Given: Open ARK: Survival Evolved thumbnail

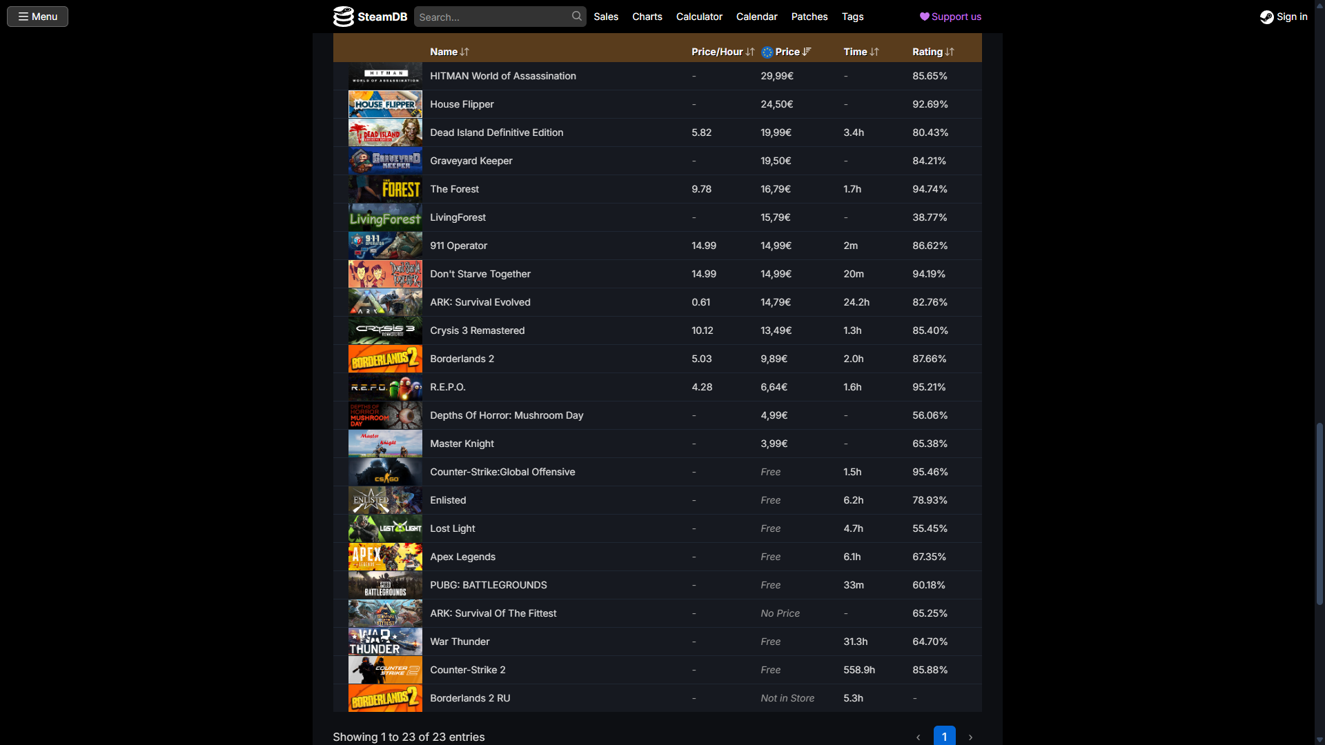Looking at the screenshot, I should pos(385,302).
